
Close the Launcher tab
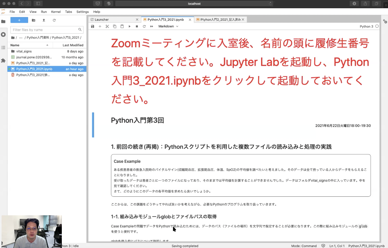(x=137, y=20)
